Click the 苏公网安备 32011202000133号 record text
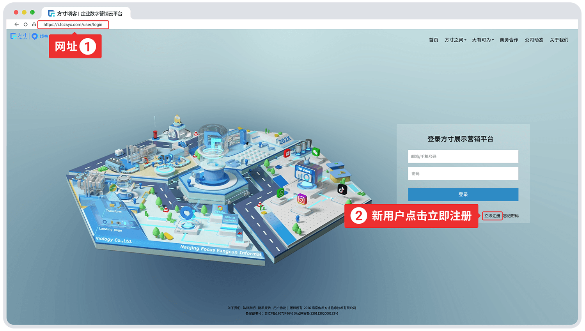The image size is (585, 331). (x=316, y=313)
